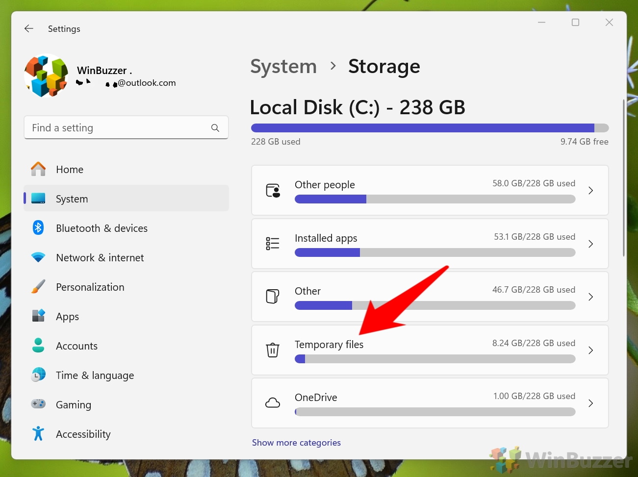Click the Personalization paintbrush icon

click(x=38, y=287)
